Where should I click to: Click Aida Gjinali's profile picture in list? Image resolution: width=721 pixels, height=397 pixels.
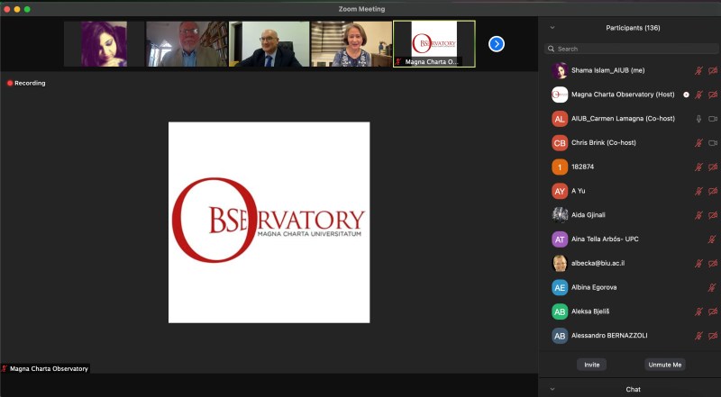tap(559, 215)
